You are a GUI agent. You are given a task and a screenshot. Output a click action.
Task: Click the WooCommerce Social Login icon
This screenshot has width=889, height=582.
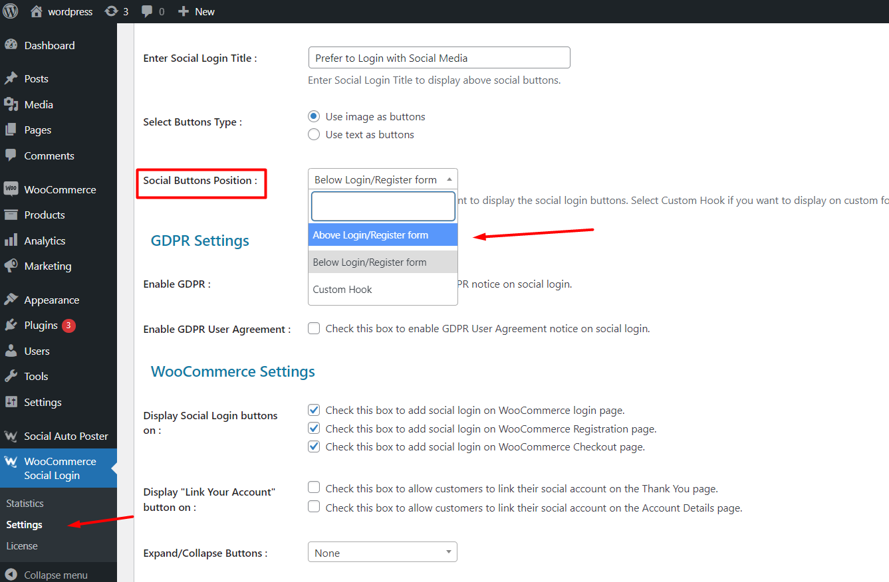point(11,462)
